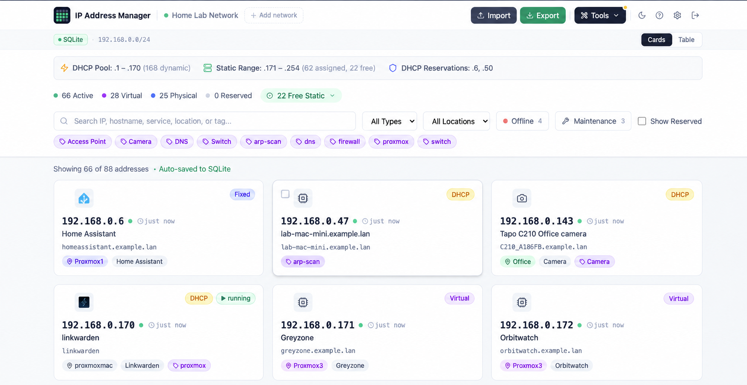Click the Camera tag filter chip

click(x=136, y=142)
